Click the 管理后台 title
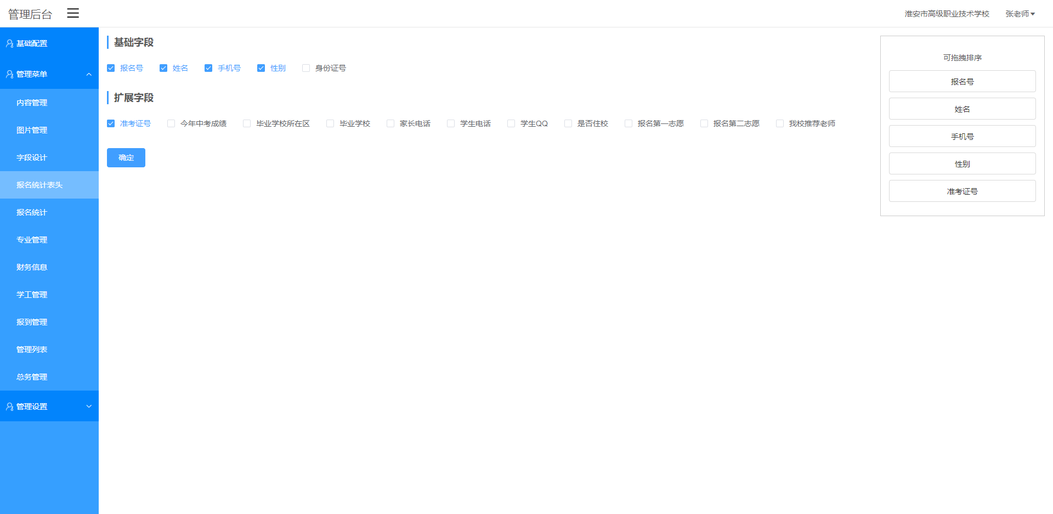The height and width of the screenshot is (514, 1053). pyautogui.click(x=30, y=14)
